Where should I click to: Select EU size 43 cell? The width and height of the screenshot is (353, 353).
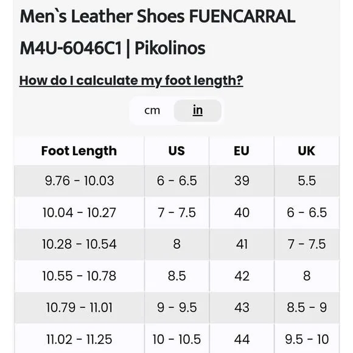[242, 307]
